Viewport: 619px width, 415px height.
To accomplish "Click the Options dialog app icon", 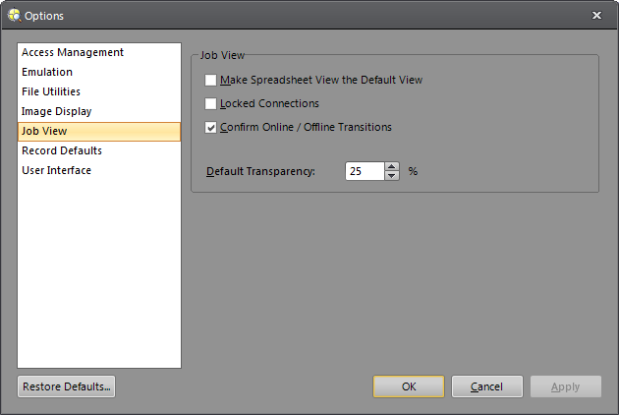I will (13, 16).
